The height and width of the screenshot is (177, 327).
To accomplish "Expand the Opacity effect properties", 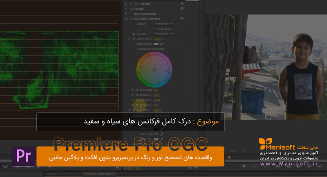I will [x=126, y=9].
